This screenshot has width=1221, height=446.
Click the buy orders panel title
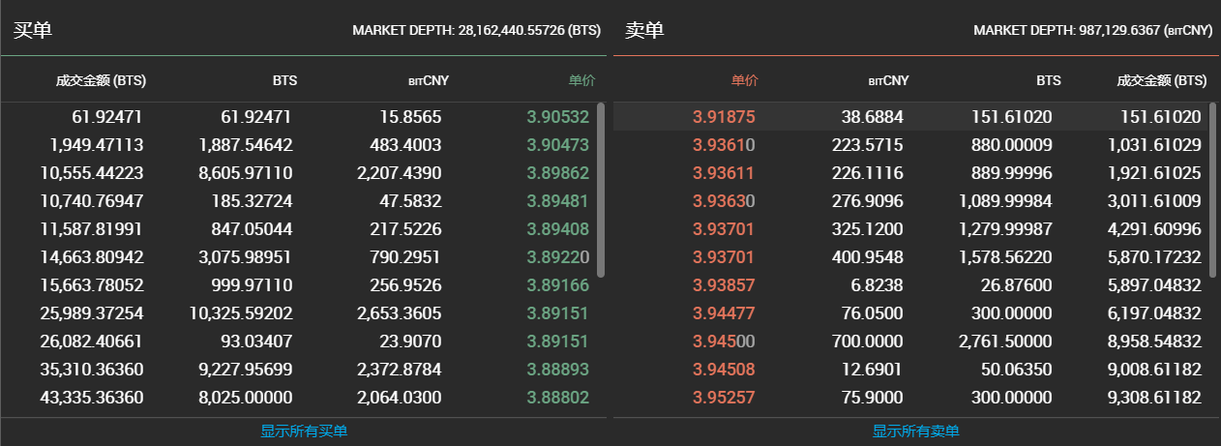[32, 30]
